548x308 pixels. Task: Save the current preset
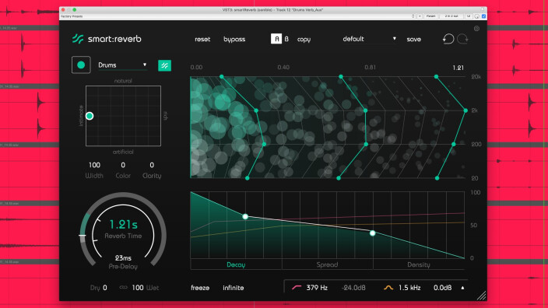(414, 39)
